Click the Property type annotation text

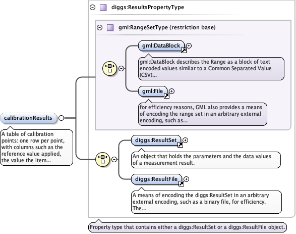[187, 227]
